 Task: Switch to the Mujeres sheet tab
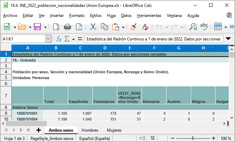click(x=114, y=130)
